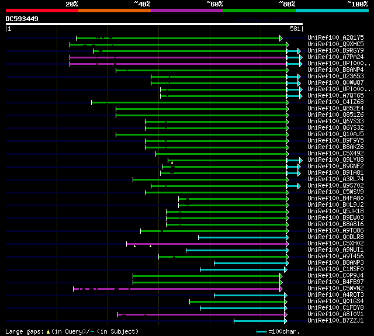Open hit UniRef100_O23653
The width and height of the screenshot is (374, 336).
[335, 77]
